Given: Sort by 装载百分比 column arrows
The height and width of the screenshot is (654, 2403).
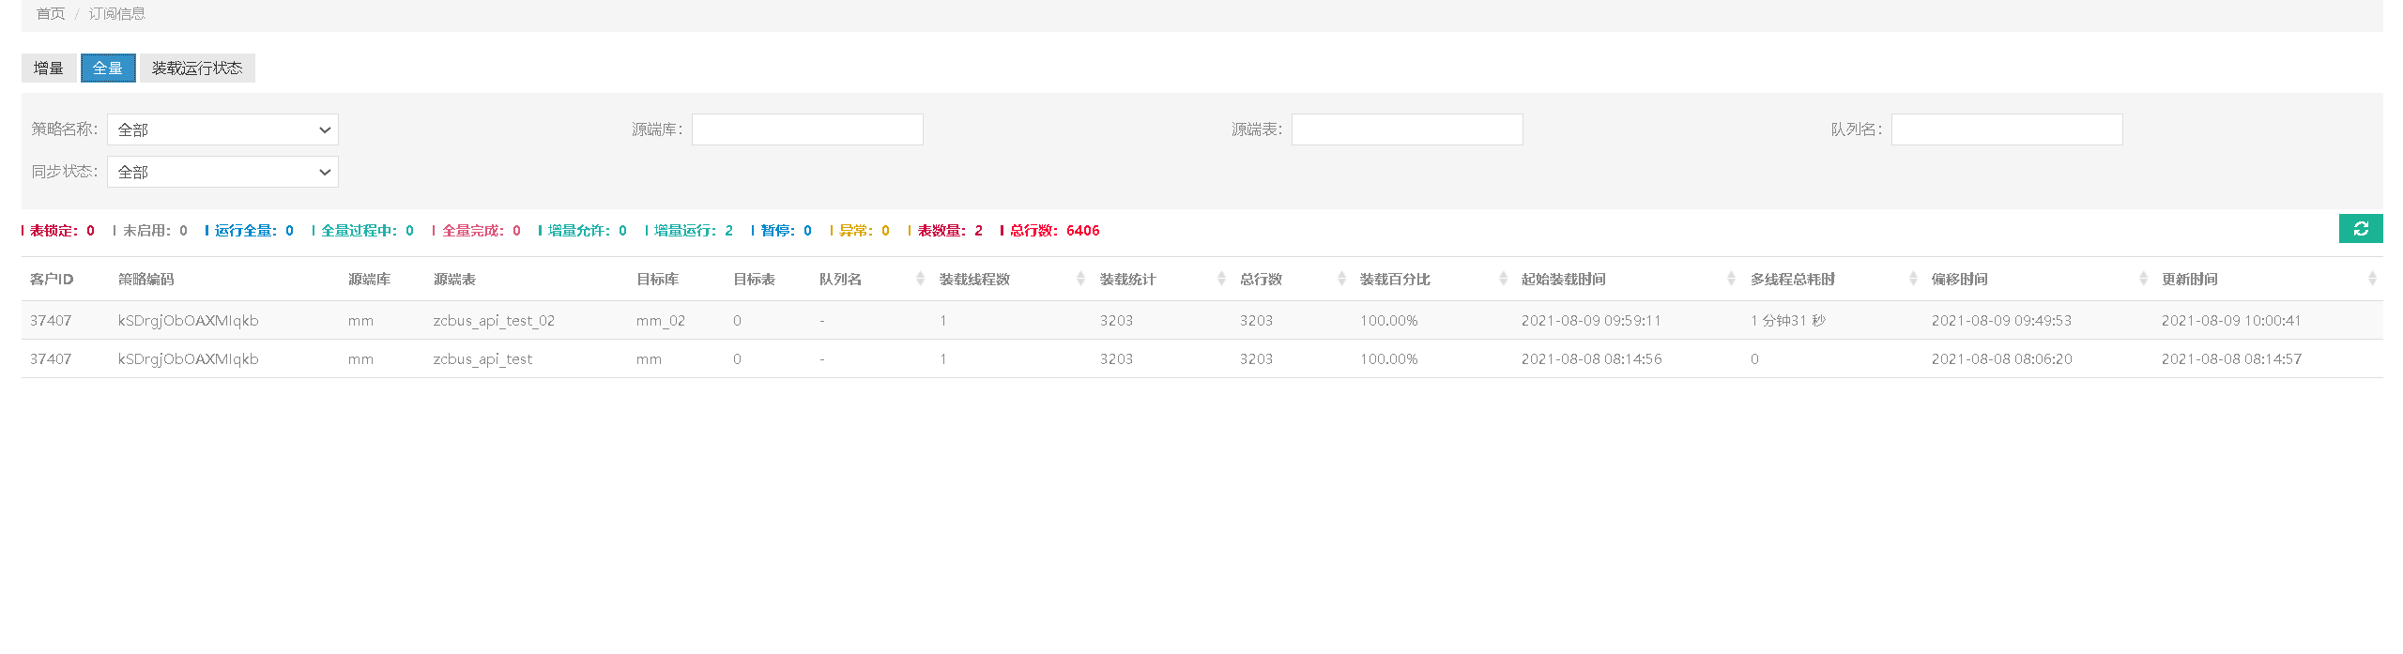Looking at the screenshot, I should [x=1503, y=279].
